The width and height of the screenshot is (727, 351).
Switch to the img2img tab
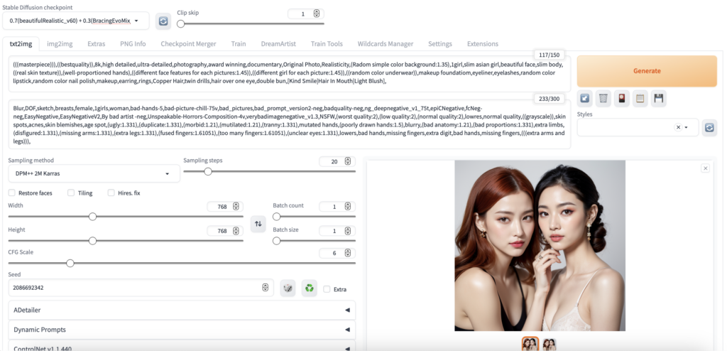click(x=60, y=44)
